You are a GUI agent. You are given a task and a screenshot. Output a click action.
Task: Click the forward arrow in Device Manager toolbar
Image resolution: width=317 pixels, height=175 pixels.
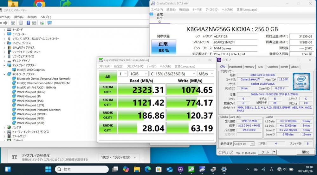coord(5,23)
